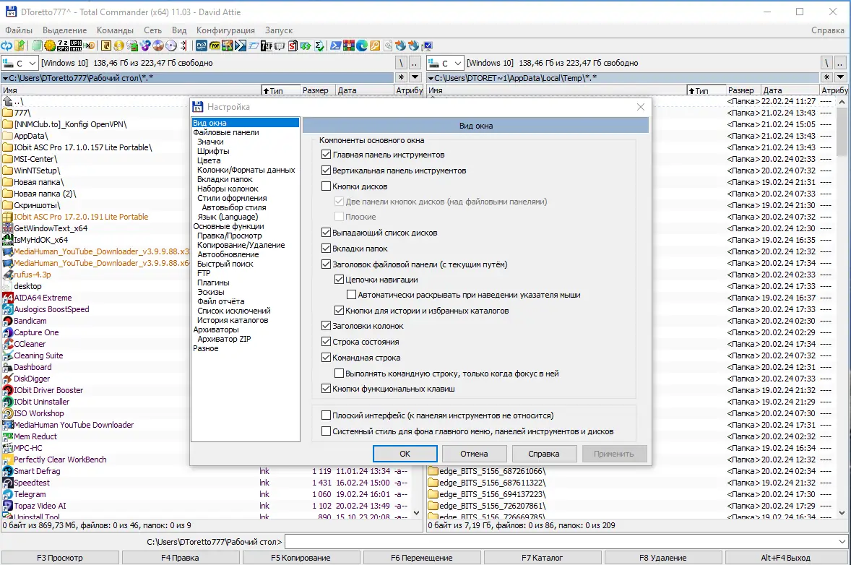This screenshot has height=565, width=851.
Task: Click the gold CD toolbar icon
Action: (119, 46)
